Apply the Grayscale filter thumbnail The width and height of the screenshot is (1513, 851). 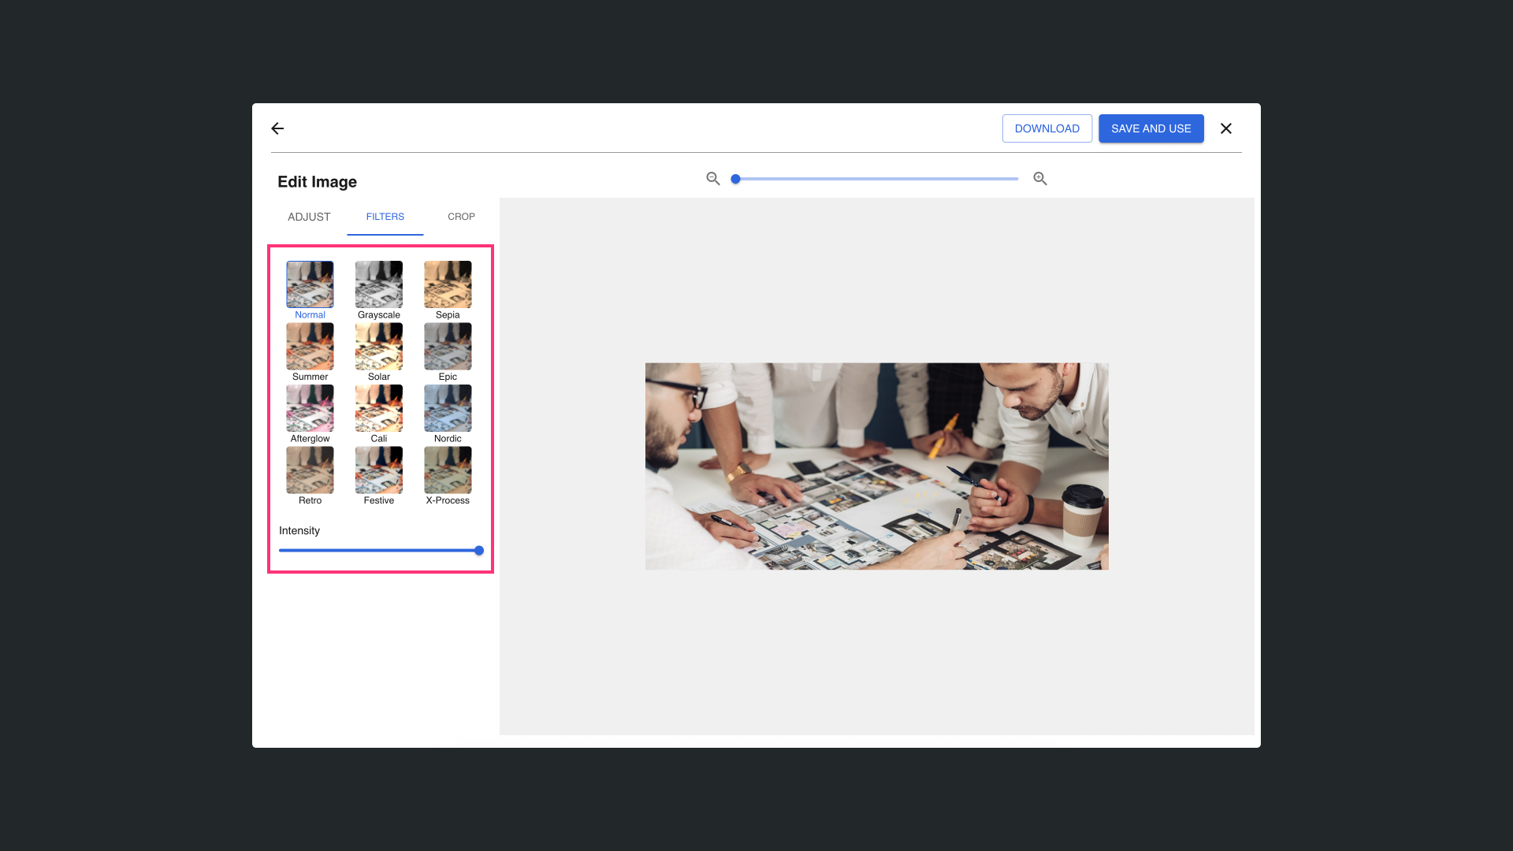[x=378, y=284]
